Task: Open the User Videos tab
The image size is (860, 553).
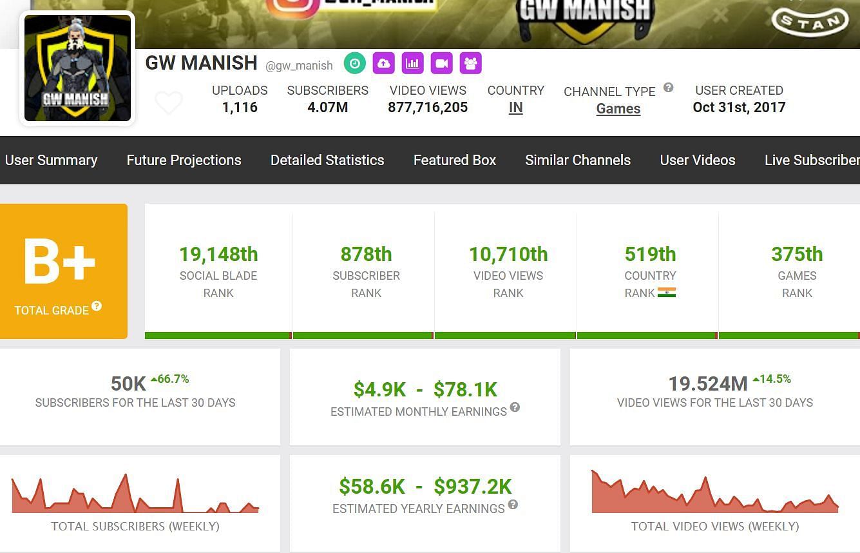Action: [x=698, y=160]
